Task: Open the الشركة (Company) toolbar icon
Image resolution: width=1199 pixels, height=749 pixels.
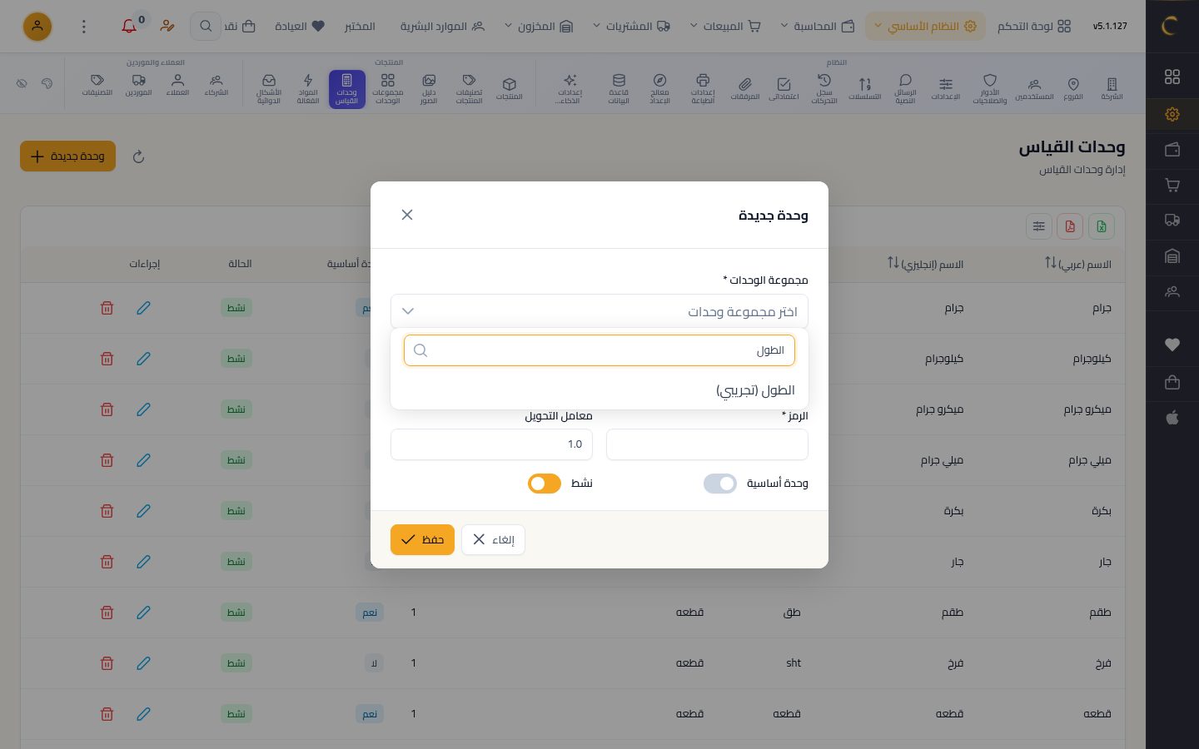Action: tap(1112, 89)
